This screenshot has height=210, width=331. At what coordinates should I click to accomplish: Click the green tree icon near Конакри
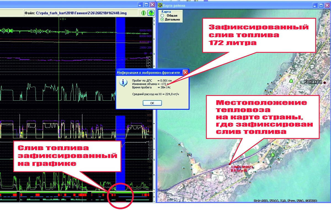pyautogui.click(x=291, y=81)
